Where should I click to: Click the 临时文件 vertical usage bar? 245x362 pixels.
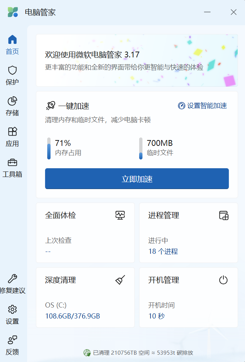point(141,148)
